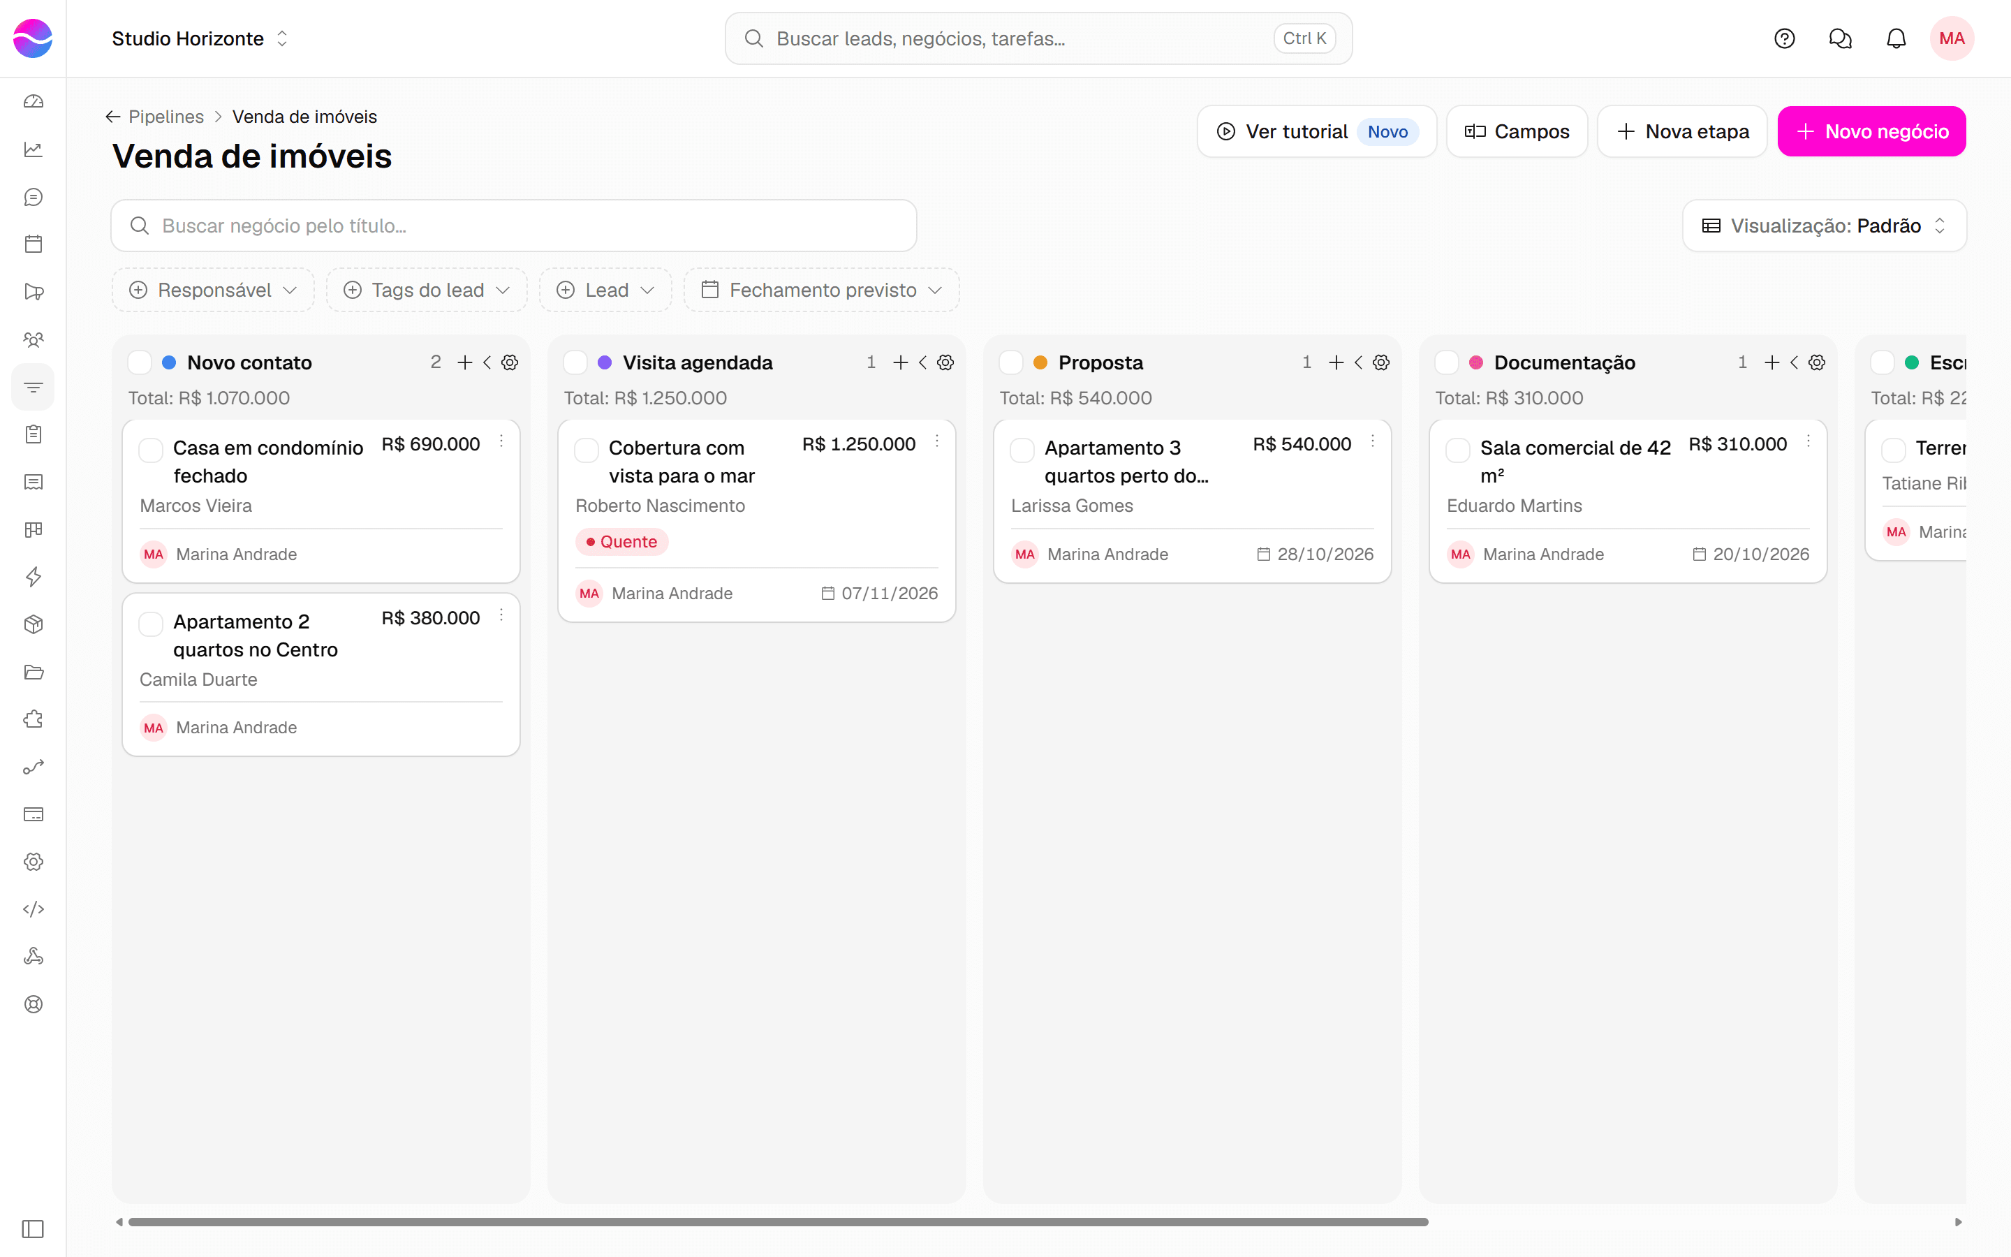Open the support lifebuoy icon in sidebar
The image size is (2011, 1257).
pyautogui.click(x=34, y=1004)
